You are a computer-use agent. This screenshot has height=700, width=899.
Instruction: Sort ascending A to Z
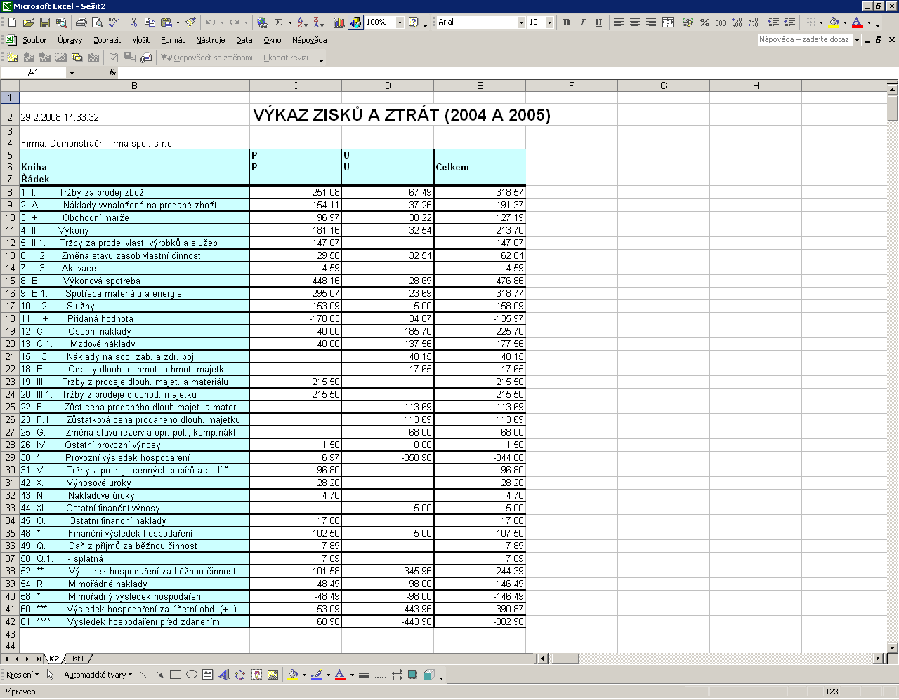tap(302, 22)
